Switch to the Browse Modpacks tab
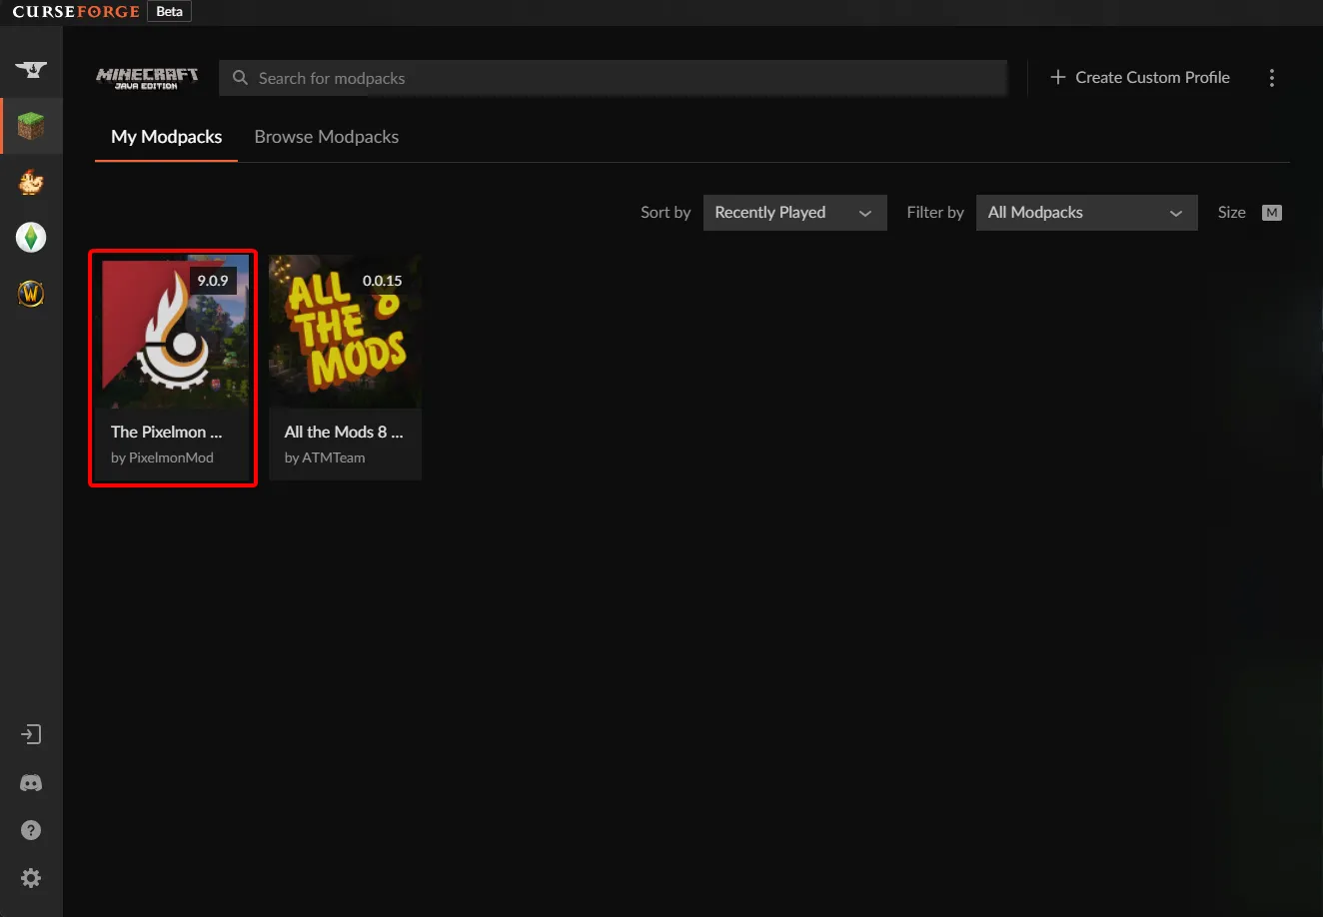The image size is (1323, 917). 327,137
